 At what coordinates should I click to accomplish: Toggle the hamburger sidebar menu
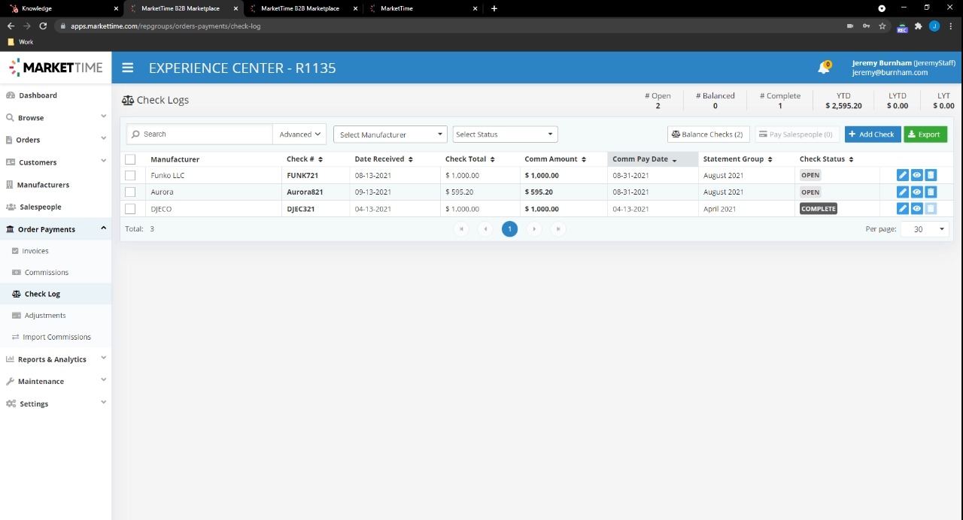128,68
